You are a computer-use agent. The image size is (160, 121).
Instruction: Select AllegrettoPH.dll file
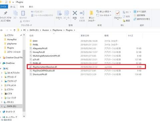click(86, 48)
